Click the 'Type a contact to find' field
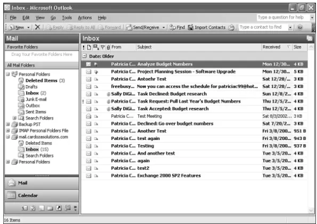This screenshot has height=224, width=317. point(263,27)
